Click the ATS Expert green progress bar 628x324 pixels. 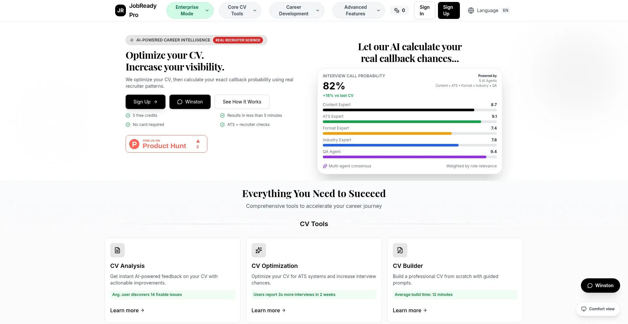(x=402, y=122)
